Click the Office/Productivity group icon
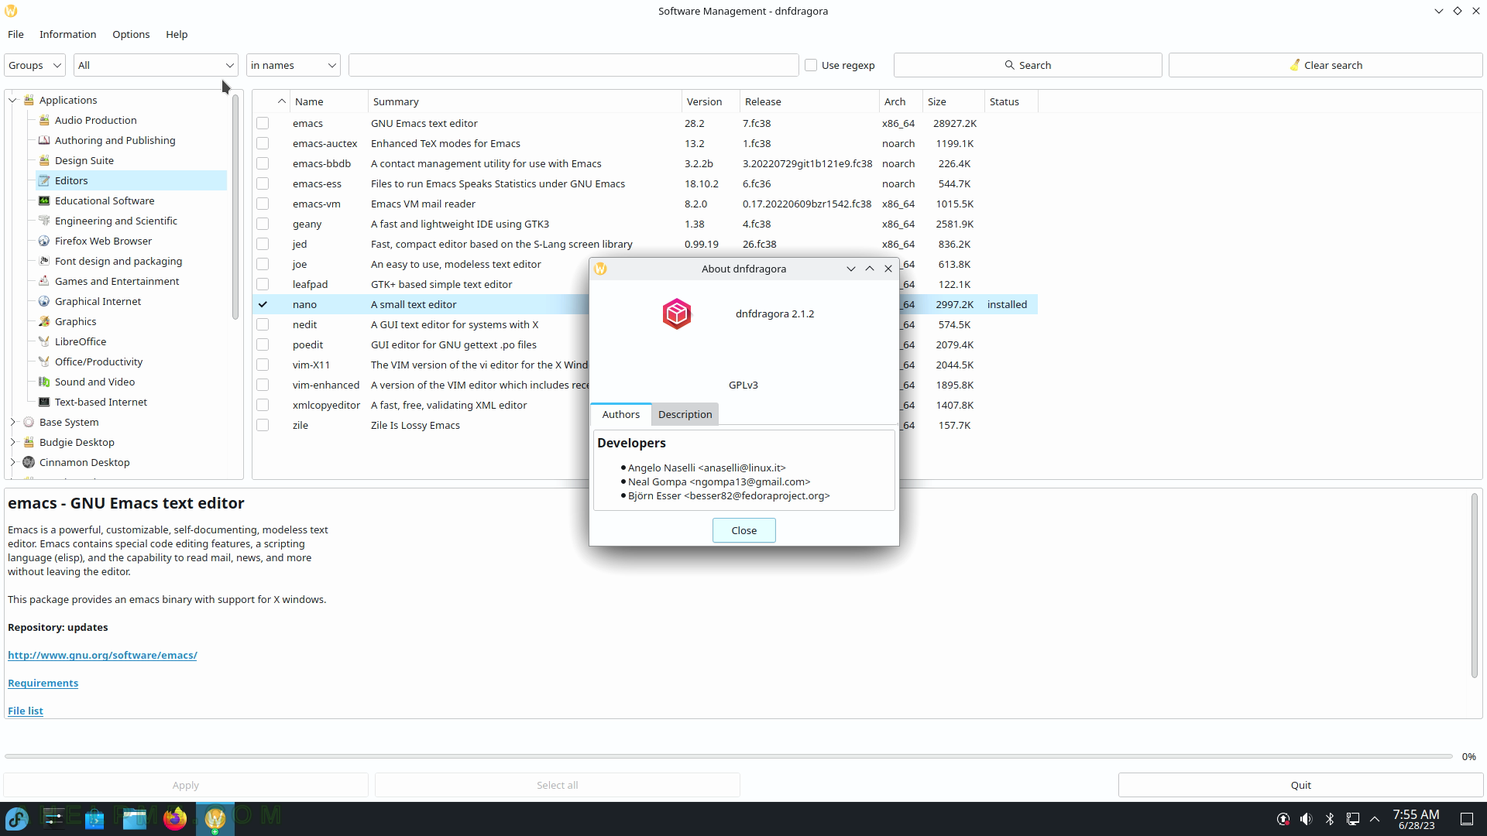This screenshot has width=1487, height=836. 44,361
